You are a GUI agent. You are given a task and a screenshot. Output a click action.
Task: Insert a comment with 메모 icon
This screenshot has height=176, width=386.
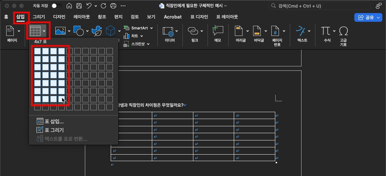[218, 30]
